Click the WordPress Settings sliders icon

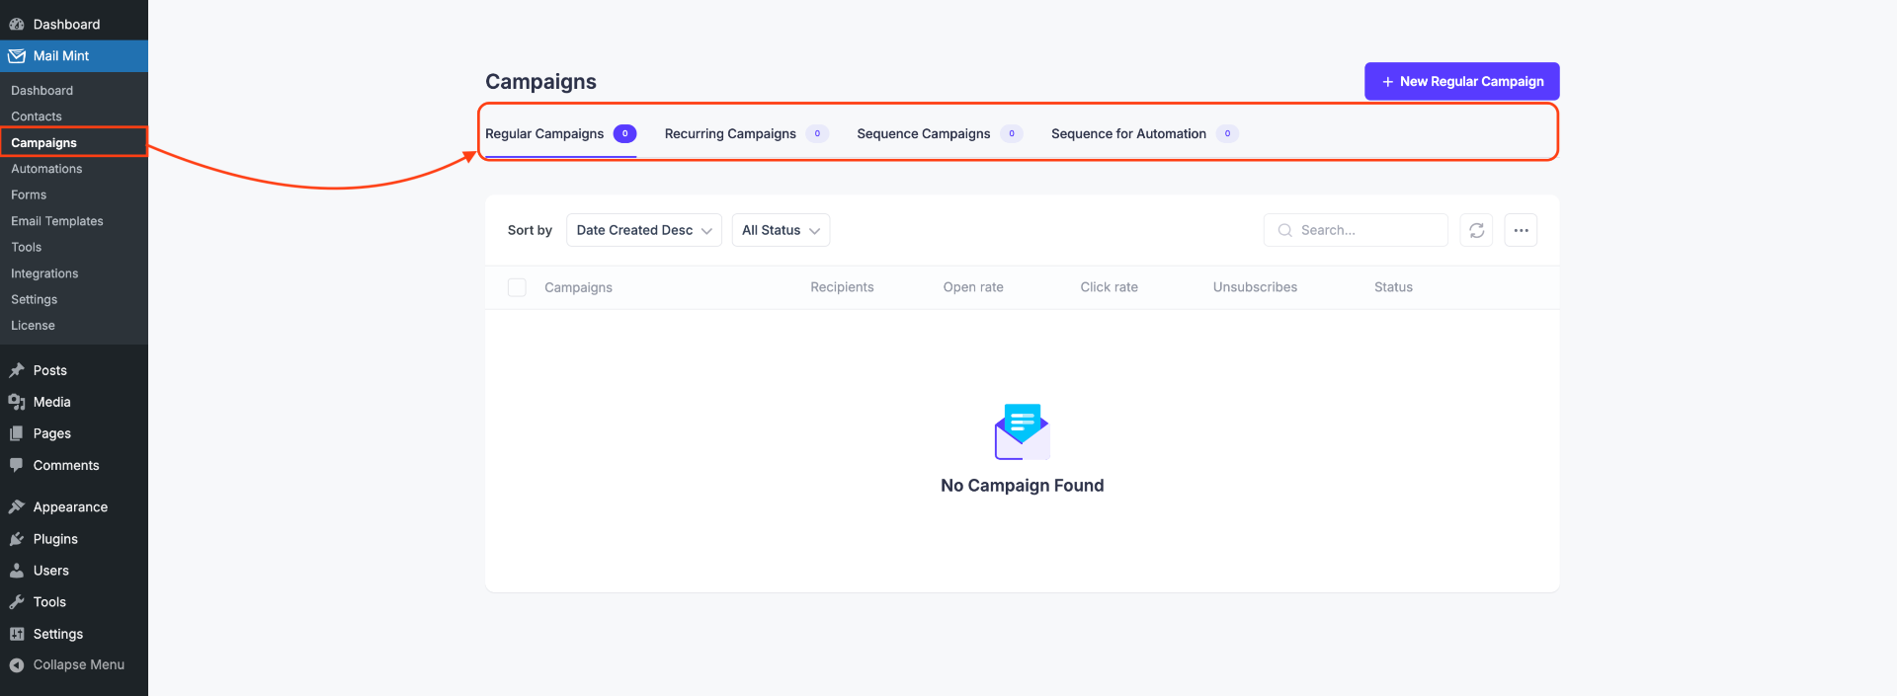[x=17, y=634]
